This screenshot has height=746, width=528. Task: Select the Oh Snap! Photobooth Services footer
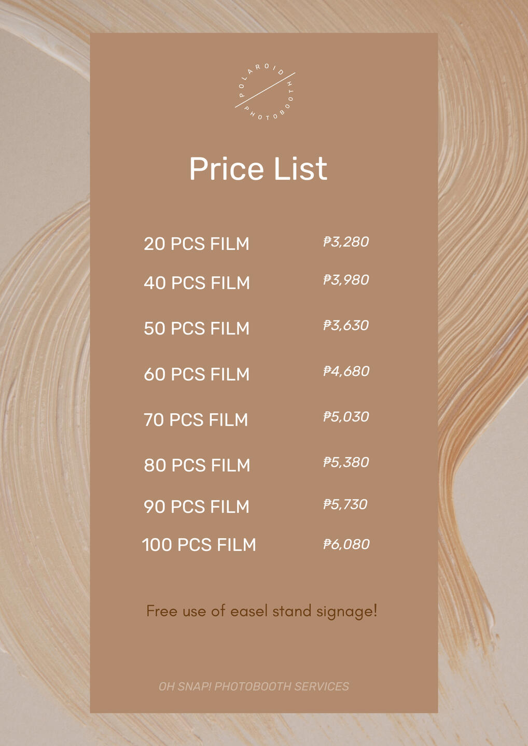click(x=254, y=686)
